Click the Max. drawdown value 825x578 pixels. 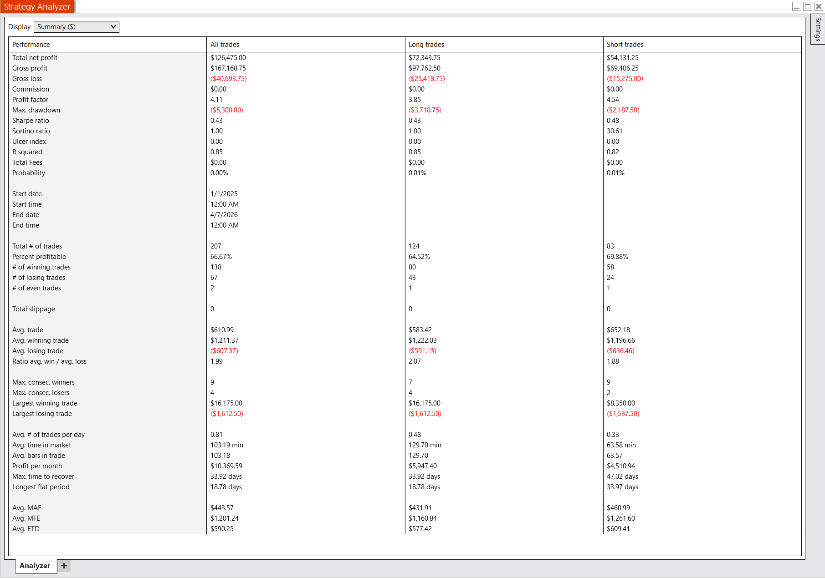(x=227, y=110)
